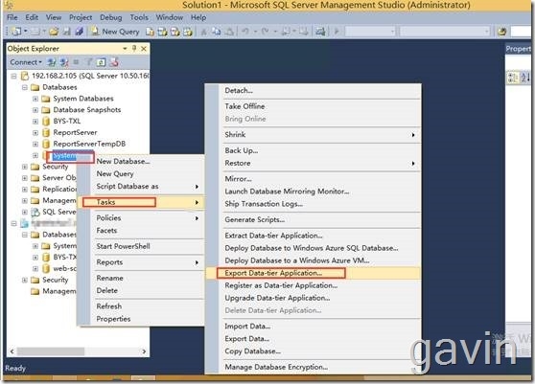Click Object Explorer horizontal scrollbar thumb
535x384 pixels.
click(51, 351)
